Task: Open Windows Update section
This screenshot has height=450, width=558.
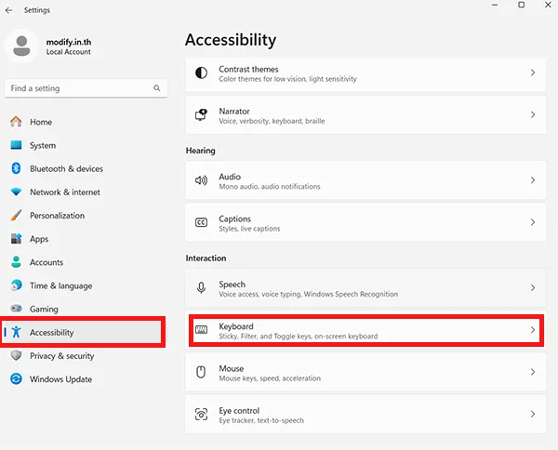Action: 60,379
